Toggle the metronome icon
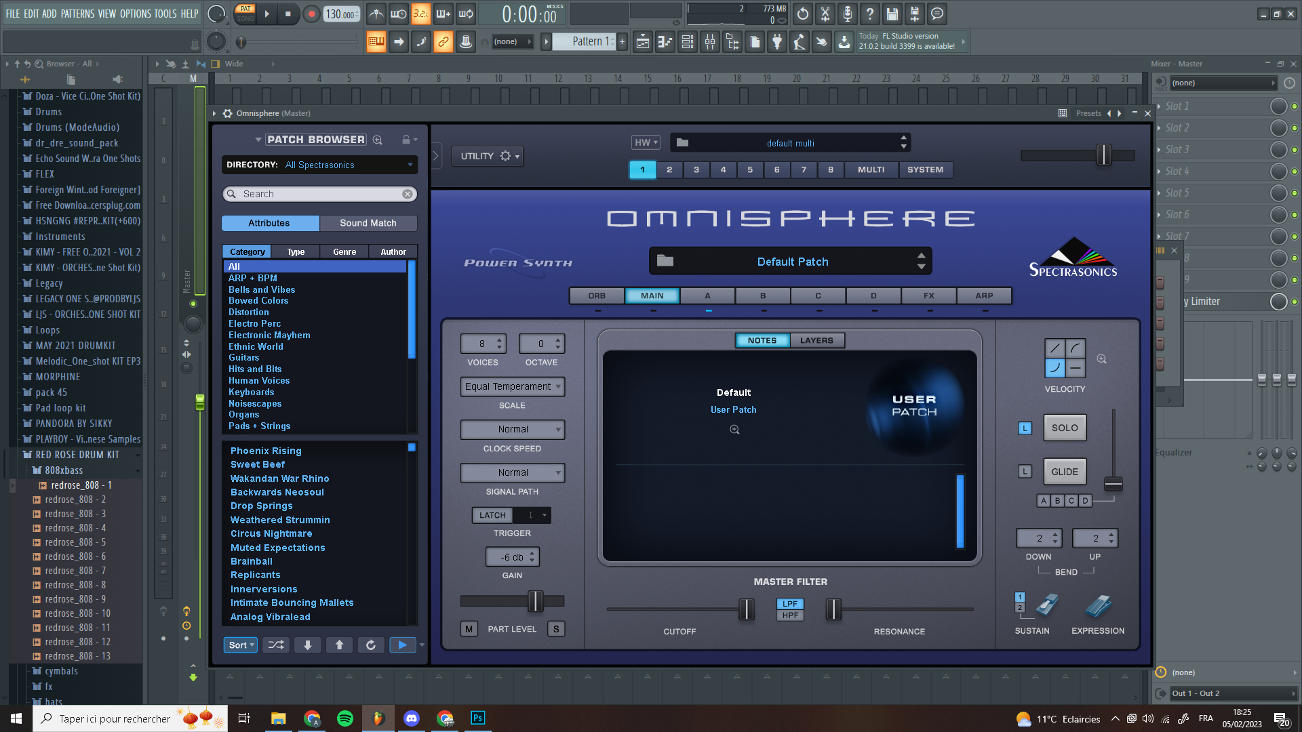Viewport: 1302px width, 732px height. 376,14
